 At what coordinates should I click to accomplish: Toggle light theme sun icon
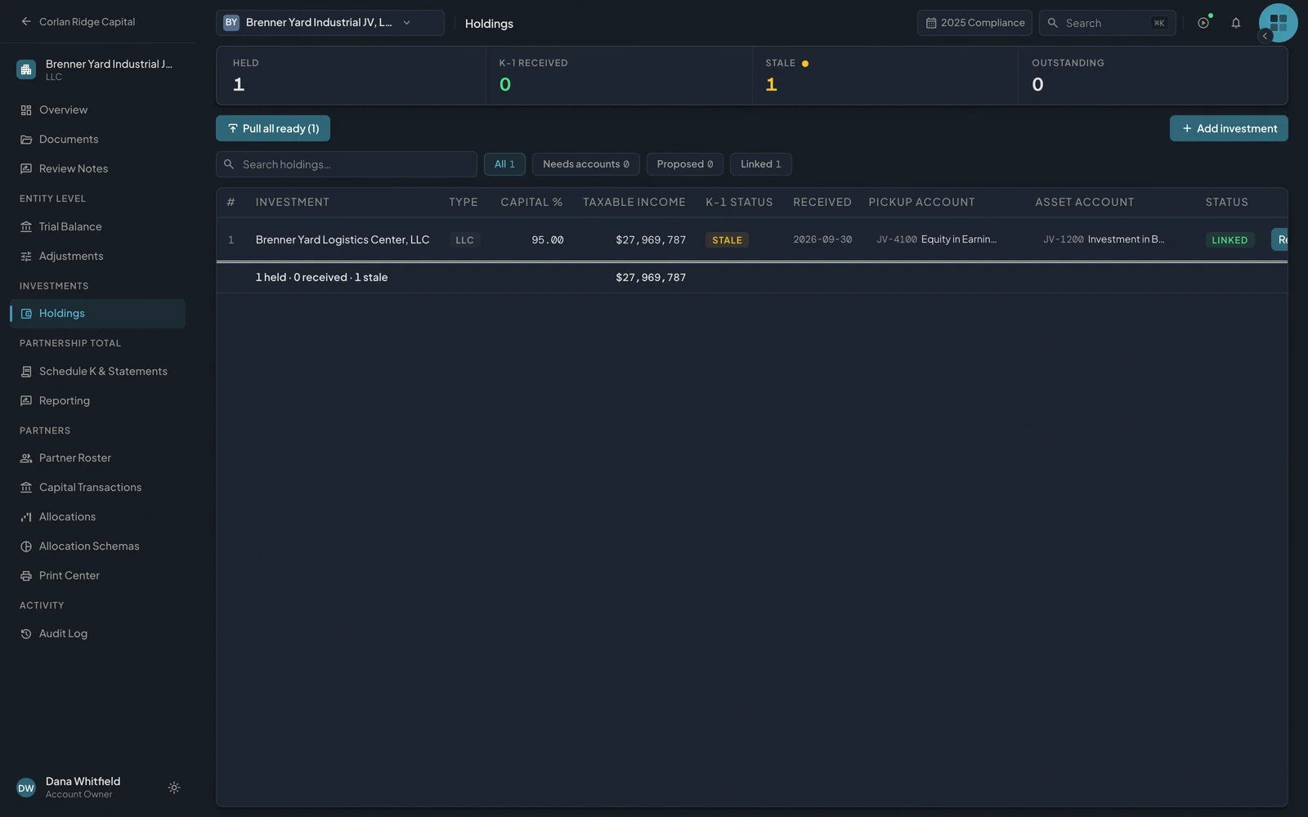point(174,788)
